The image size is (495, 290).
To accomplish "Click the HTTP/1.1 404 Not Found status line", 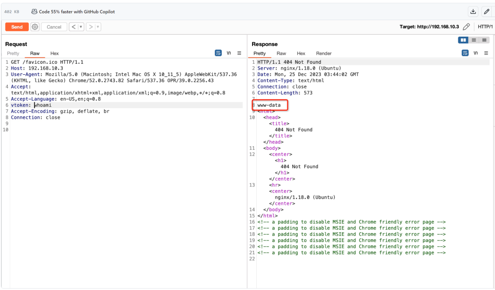I will tap(289, 62).
